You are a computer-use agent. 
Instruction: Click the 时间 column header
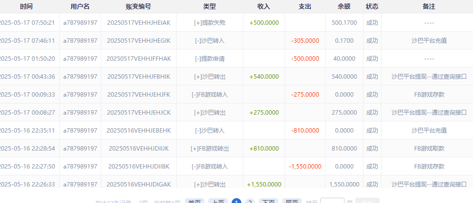[x=27, y=7]
